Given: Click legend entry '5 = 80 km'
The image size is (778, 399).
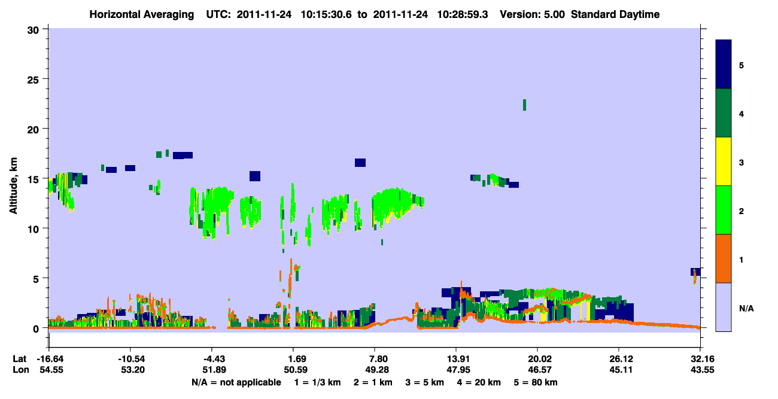Looking at the screenshot, I should 536,382.
